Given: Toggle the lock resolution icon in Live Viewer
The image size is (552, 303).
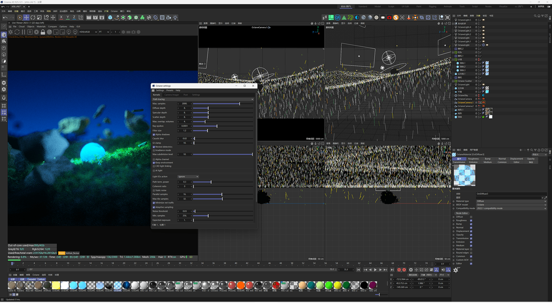Looking at the screenshot, I should tap(43, 32).
